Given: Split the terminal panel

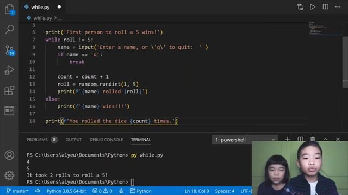Looking at the screenshot, I should [x=300, y=139].
